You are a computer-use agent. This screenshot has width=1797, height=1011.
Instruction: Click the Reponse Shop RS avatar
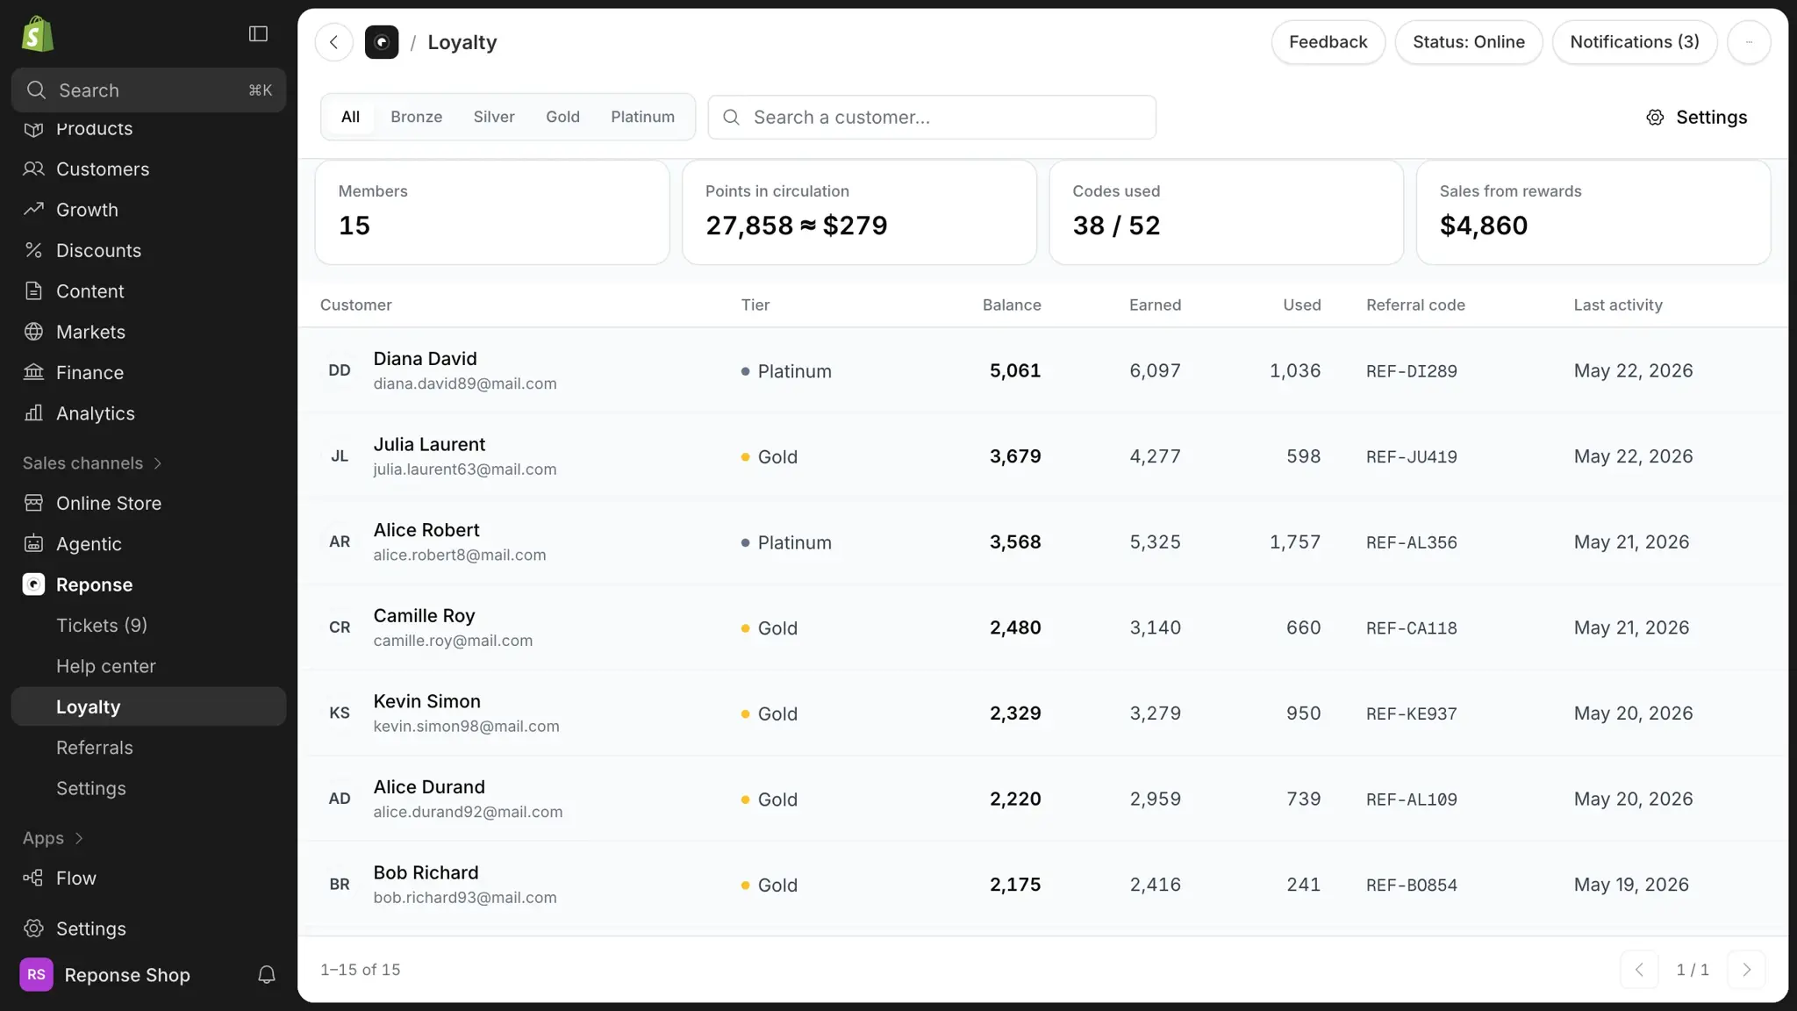[36, 975]
